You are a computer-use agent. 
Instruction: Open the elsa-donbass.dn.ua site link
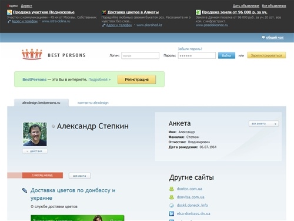click(193, 213)
